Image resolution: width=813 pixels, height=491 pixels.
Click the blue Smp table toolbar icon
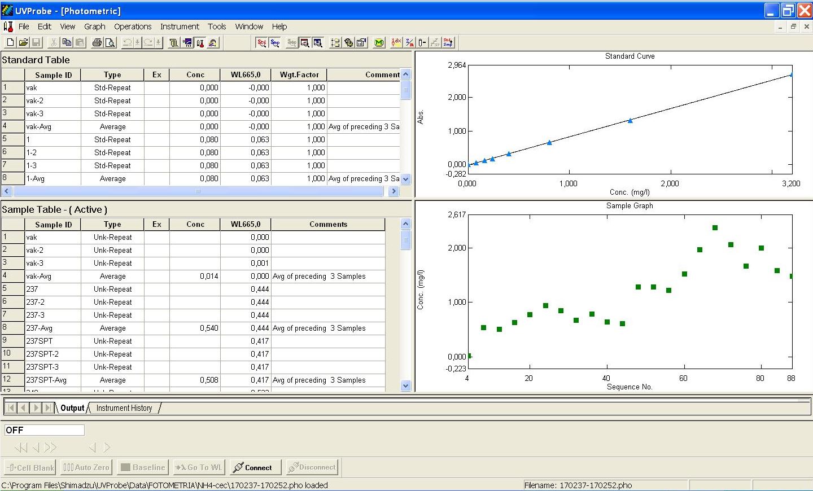[x=275, y=42]
